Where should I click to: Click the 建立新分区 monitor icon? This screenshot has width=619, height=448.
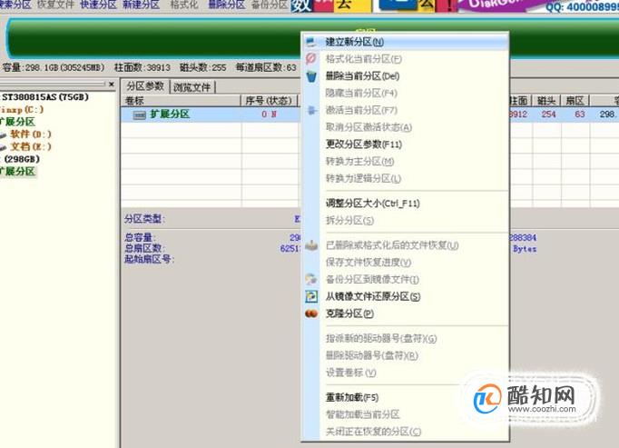(x=311, y=42)
